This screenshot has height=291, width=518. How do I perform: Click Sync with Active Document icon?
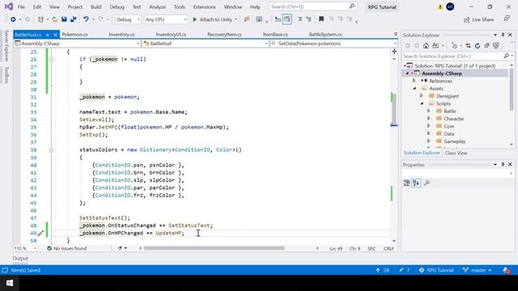point(468,46)
